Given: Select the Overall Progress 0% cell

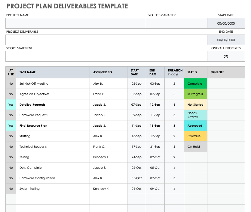Looking at the screenshot, I should tap(226, 56).
